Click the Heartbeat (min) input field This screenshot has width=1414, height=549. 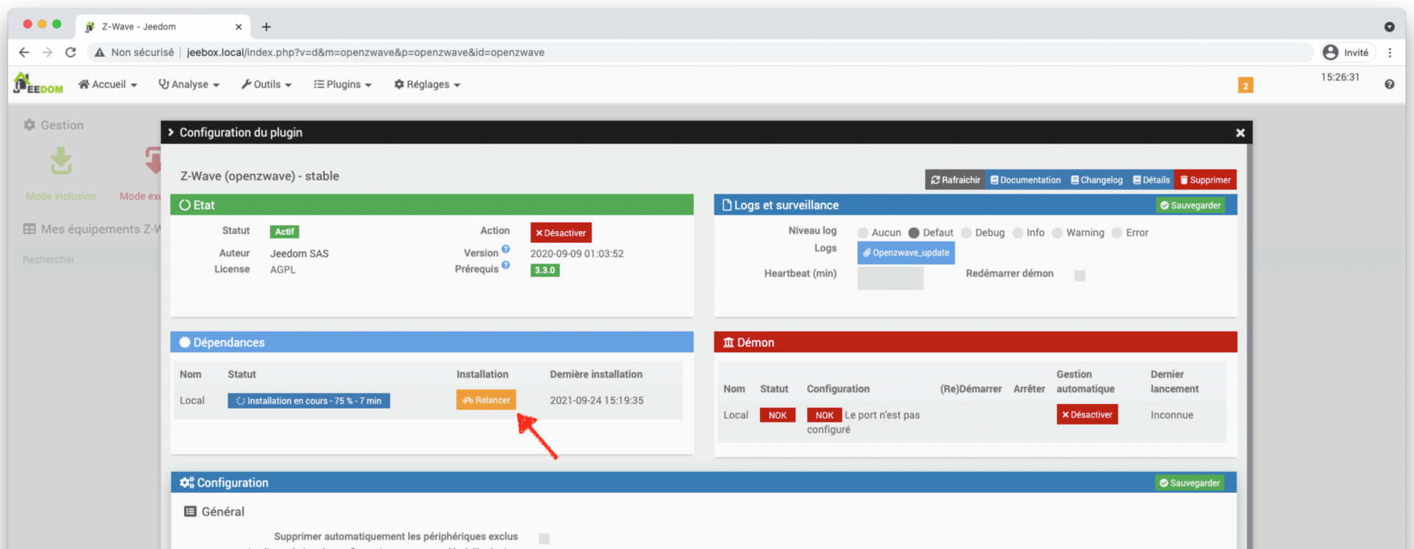[x=890, y=278]
